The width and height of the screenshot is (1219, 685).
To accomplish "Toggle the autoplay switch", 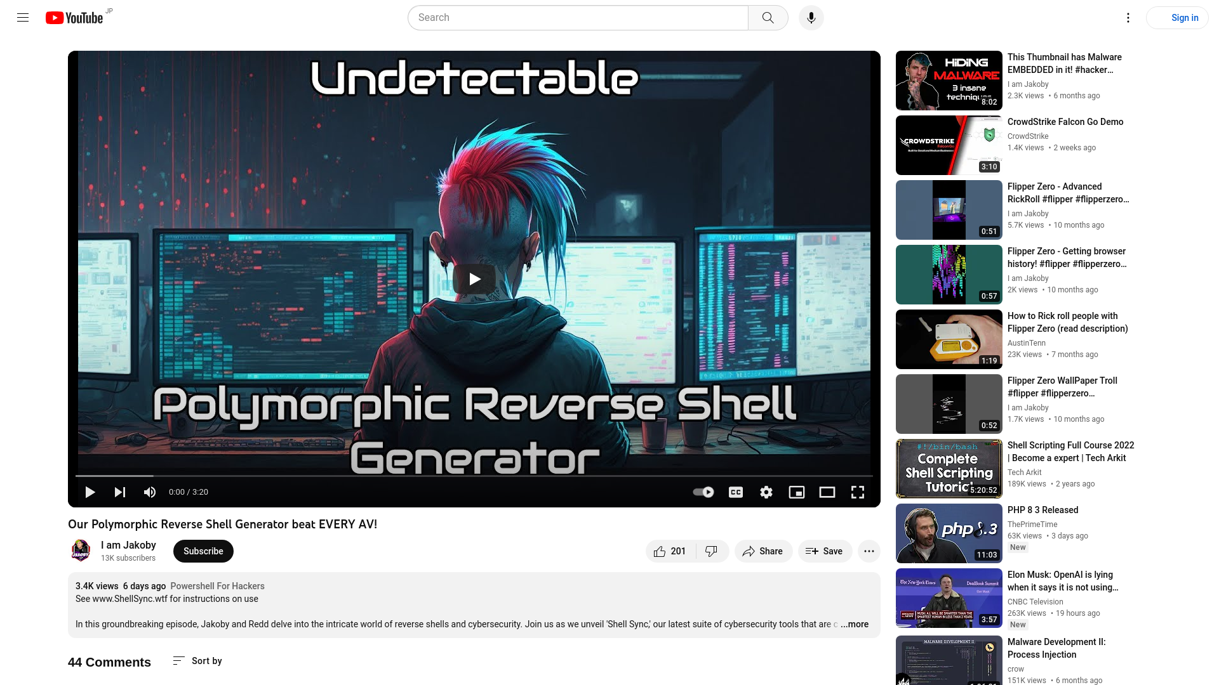I will pyautogui.click(x=703, y=492).
